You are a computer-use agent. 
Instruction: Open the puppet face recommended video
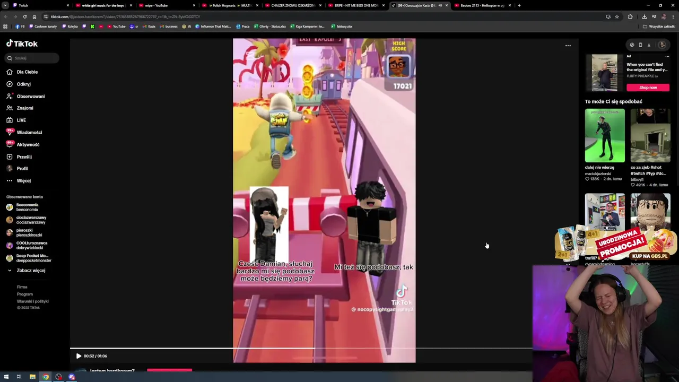click(x=650, y=211)
